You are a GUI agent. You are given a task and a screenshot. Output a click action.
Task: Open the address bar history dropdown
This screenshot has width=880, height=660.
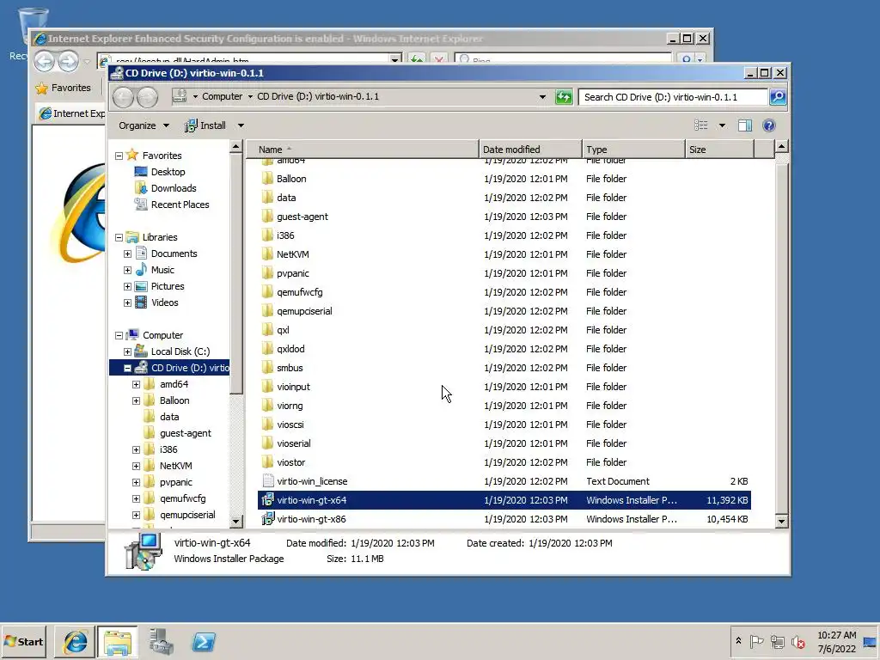pyautogui.click(x=542, y=97)
